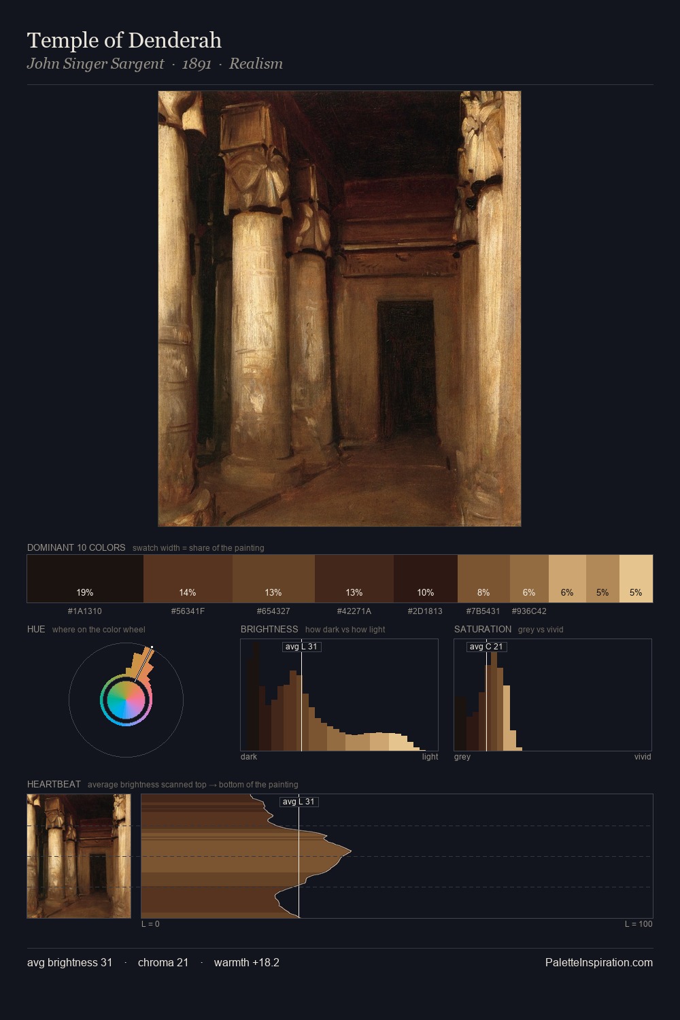Screen dimensions: 680x1020
Task: Click the heartbeat 'average brightness scanned' caption
Action: [193, 785]
